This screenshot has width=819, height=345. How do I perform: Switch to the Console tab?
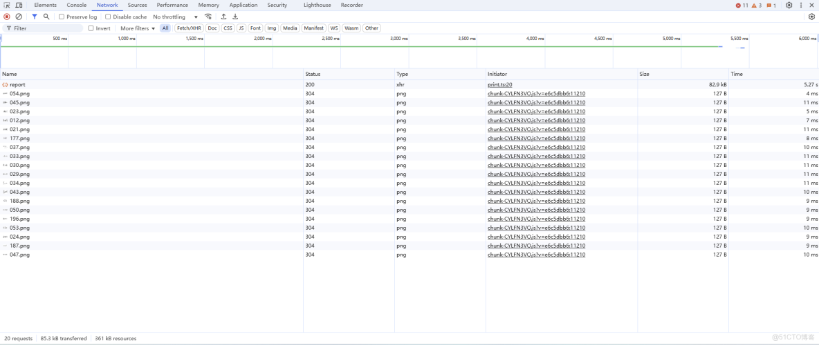(x=76, y=5)
